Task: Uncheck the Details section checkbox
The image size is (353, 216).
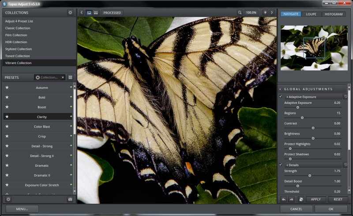Action: click(281, 165)
